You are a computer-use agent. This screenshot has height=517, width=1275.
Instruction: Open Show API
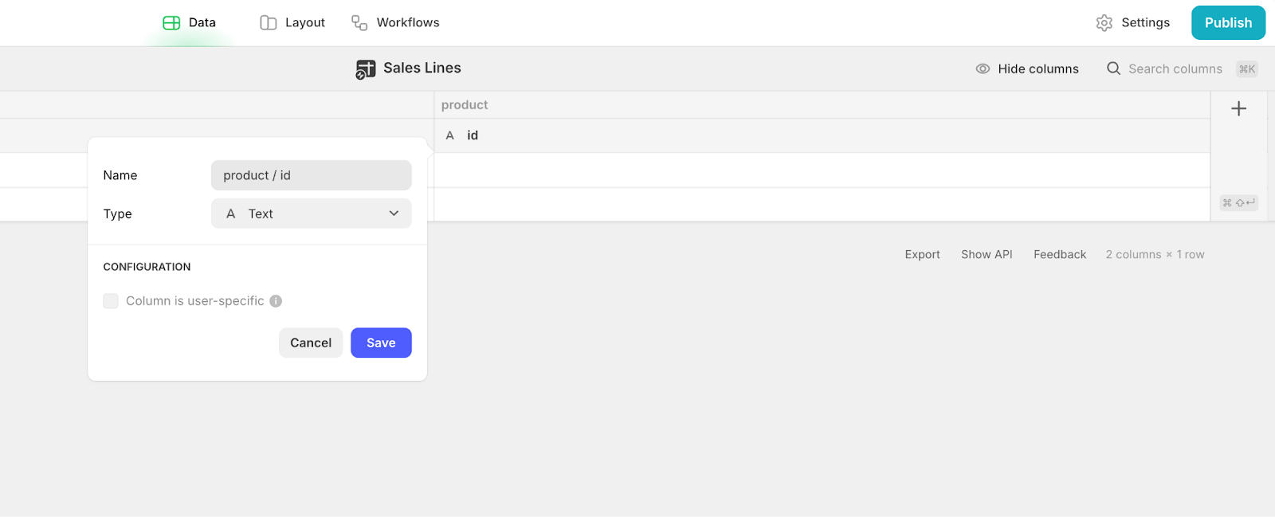tap(987, 254)
